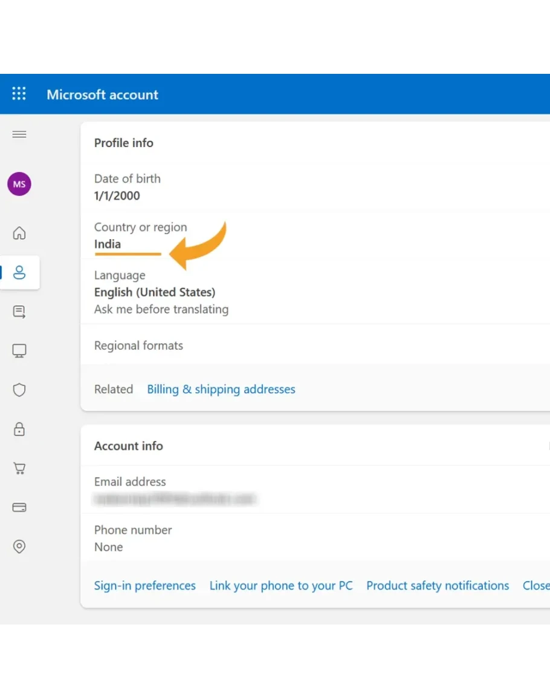The height and width of the screenshot is (699, 550).
Task: Open Sign-in preferences link
Action: (x=145, y=586)
